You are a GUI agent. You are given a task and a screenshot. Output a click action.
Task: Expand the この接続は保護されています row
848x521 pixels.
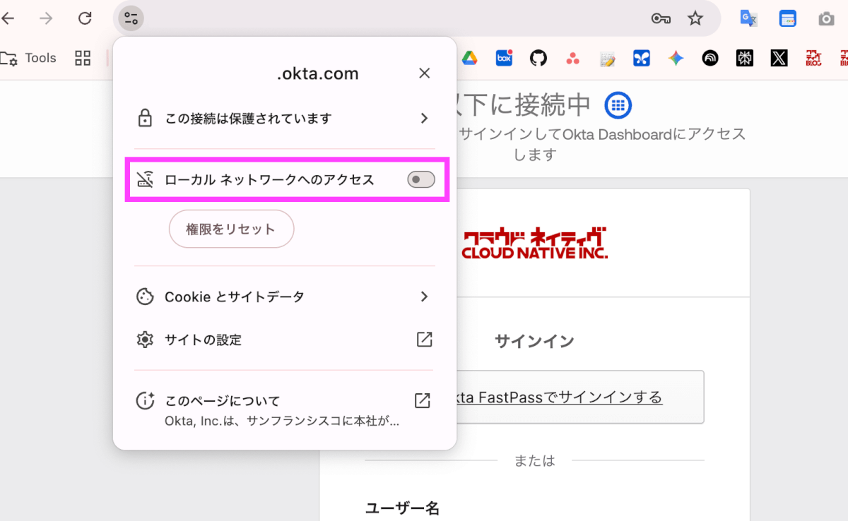click(285, 119)
